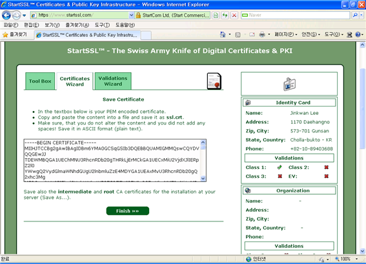Viewport: 366px width, 264px height.
Task: Open the search provider dropdown arrow
Action: tap(361, 15)
